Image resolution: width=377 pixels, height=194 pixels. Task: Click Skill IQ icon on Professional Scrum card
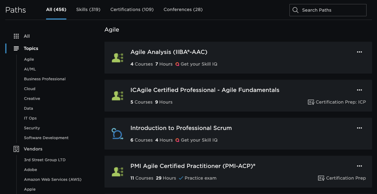[177, 140]
